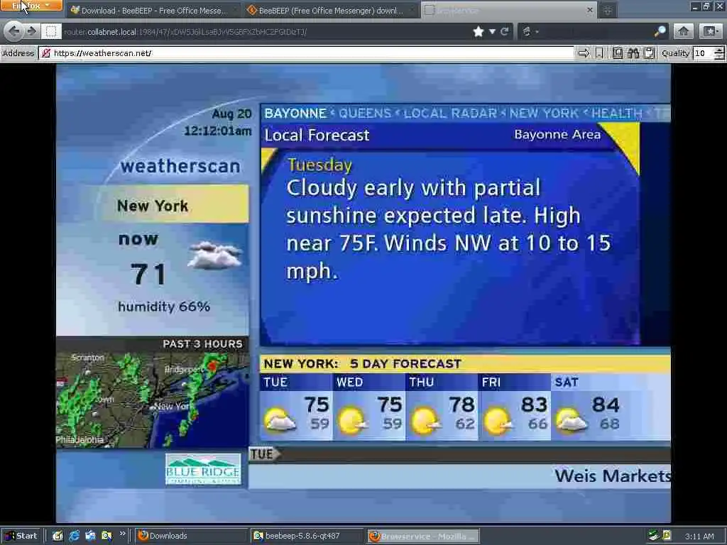This screenshot has width=727, height=545.
Task: Click the Blue Ridge sponsor logo
Action: (204, 469)
